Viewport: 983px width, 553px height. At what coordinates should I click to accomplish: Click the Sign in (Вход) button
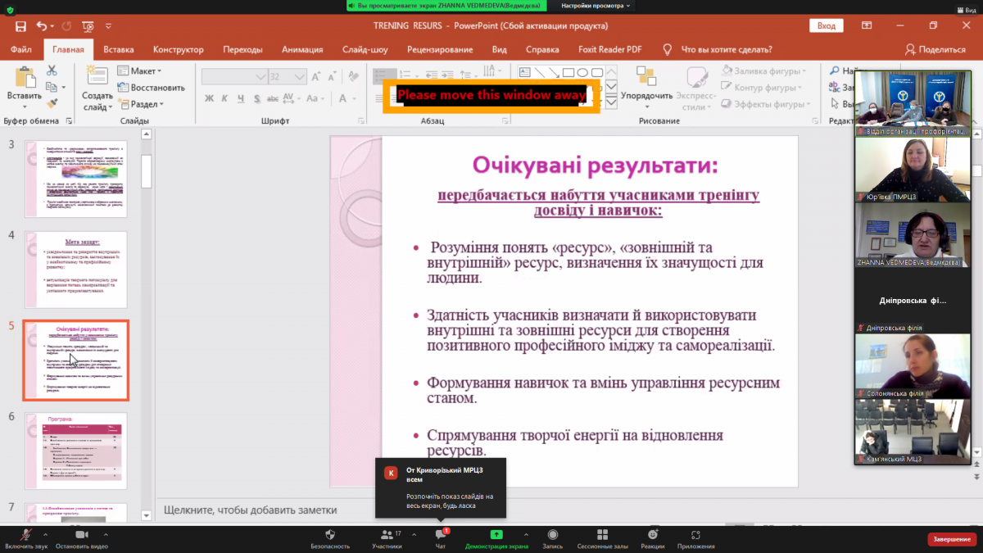pyautogui.click(x=826, y=26)
